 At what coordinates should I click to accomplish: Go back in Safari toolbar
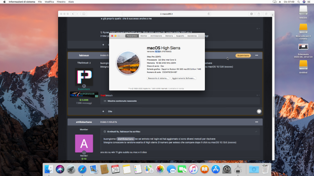click(73, 14)
